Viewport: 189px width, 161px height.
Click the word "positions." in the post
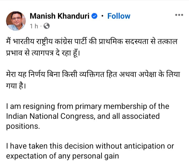point(24,126)
